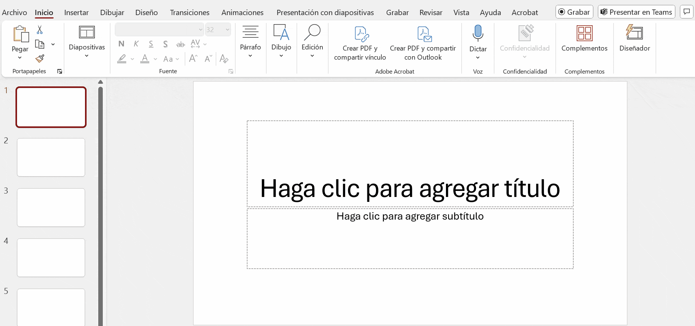The height and width of the screenshot is (326, 695).
Task: Click Crear PDF y compartir vínculo
Action: tap(360, 43)
